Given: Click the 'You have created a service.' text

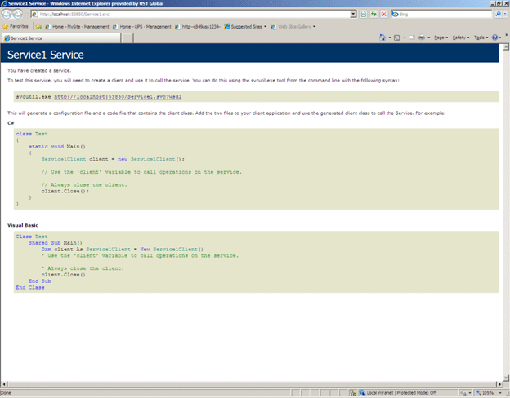Looking at the screenshot, I should pyautogui.click(x=39, y=70).
